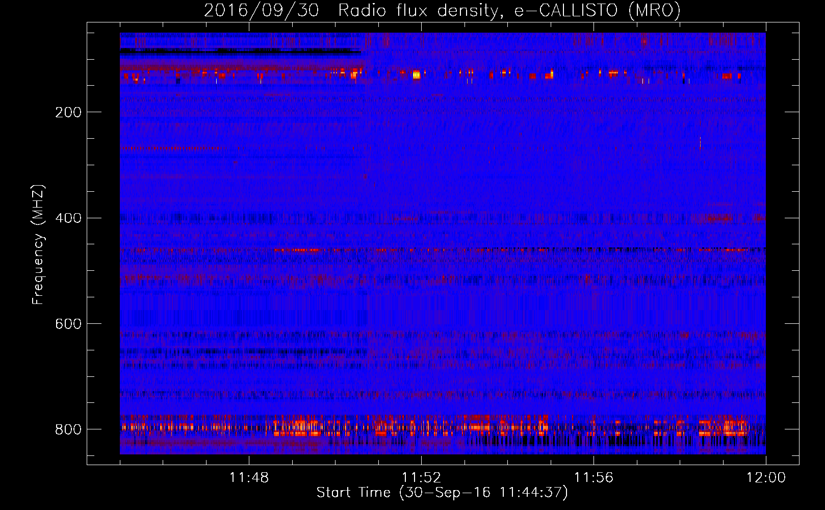
Task: Click the "Frequency (MHZ)" axis label
Action: pos(38,244)
